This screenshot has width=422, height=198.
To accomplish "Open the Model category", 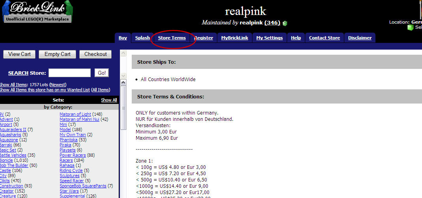I will point(65,130).
